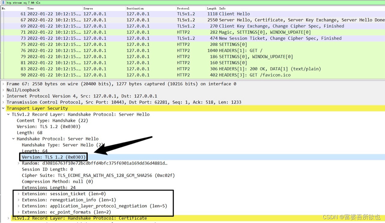Expand the renegotiation_info extension
Viewport: 385px width, 223px height.
[x=18, y=200]
